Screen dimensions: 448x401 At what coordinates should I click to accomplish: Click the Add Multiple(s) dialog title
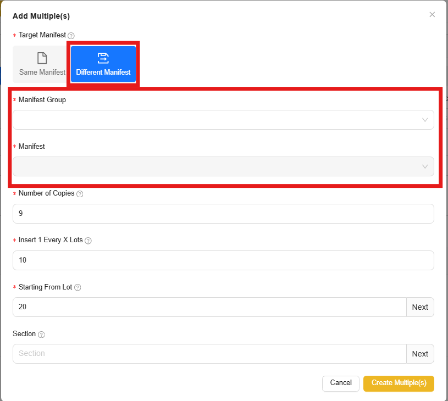[41, 16]
